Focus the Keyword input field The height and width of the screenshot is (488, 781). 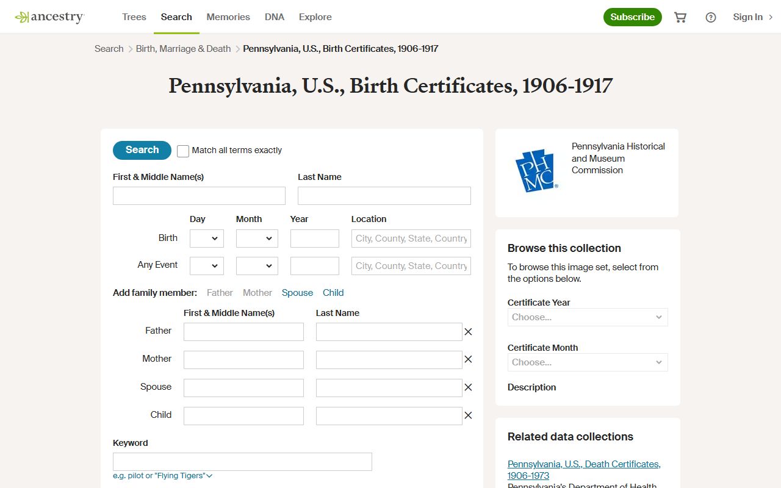point(242,462)
